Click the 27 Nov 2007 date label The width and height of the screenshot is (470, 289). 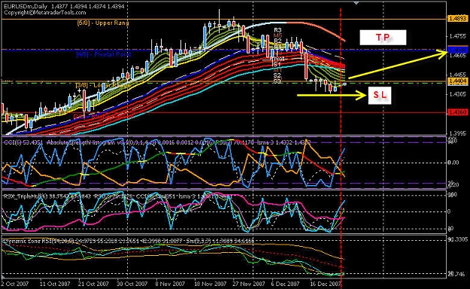tap(249, 284)
